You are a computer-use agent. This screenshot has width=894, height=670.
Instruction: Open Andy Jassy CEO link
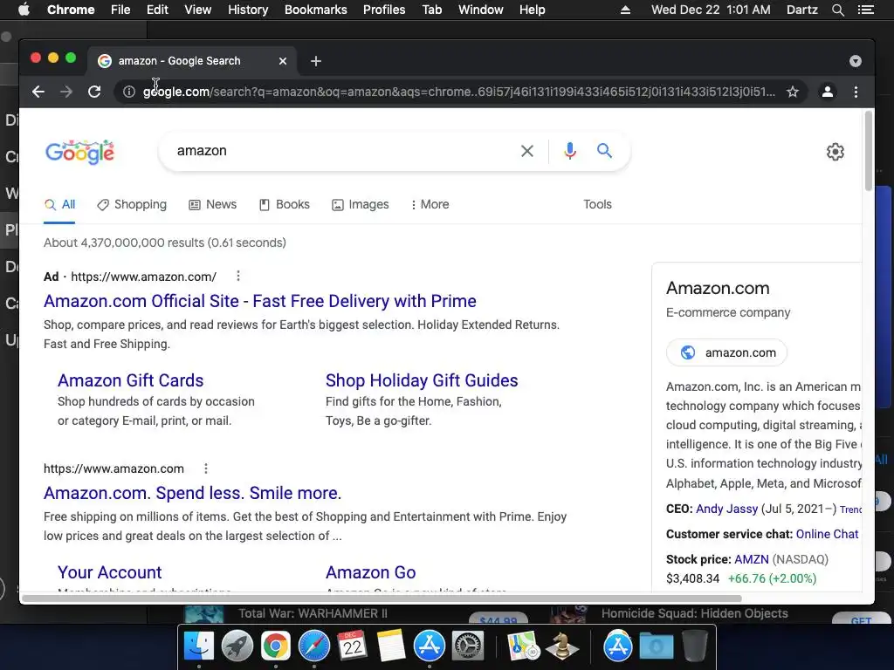tap(727, 509)
